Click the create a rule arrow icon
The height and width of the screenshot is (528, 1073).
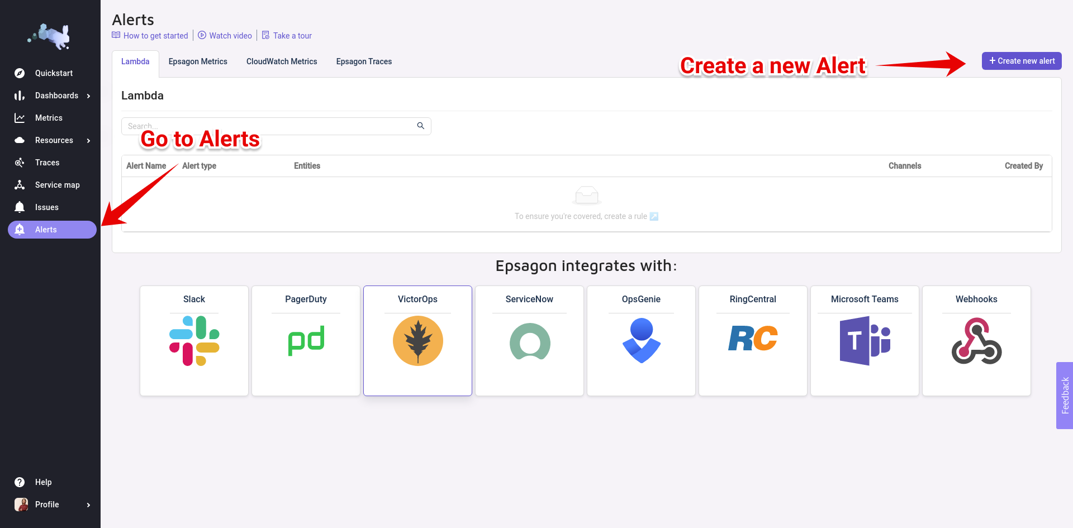(654, 216)
